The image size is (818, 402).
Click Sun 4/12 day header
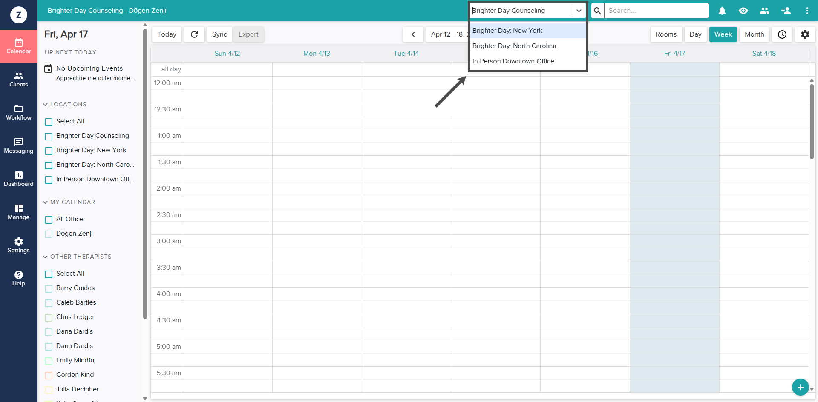coord(227,54)
